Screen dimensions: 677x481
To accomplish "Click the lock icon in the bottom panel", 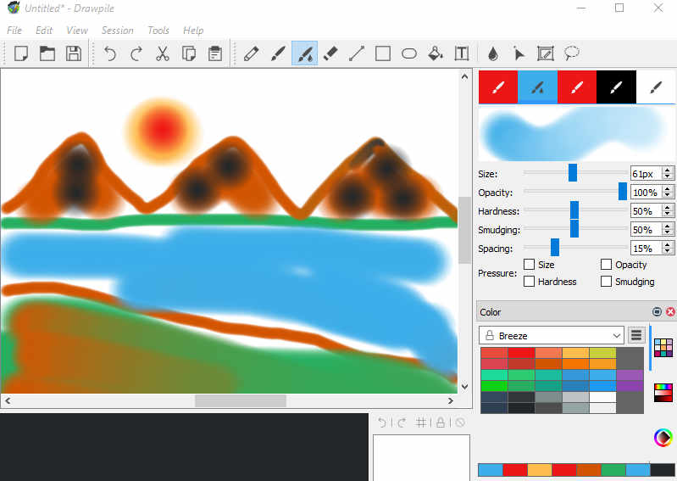I will [x=441, y=422].
